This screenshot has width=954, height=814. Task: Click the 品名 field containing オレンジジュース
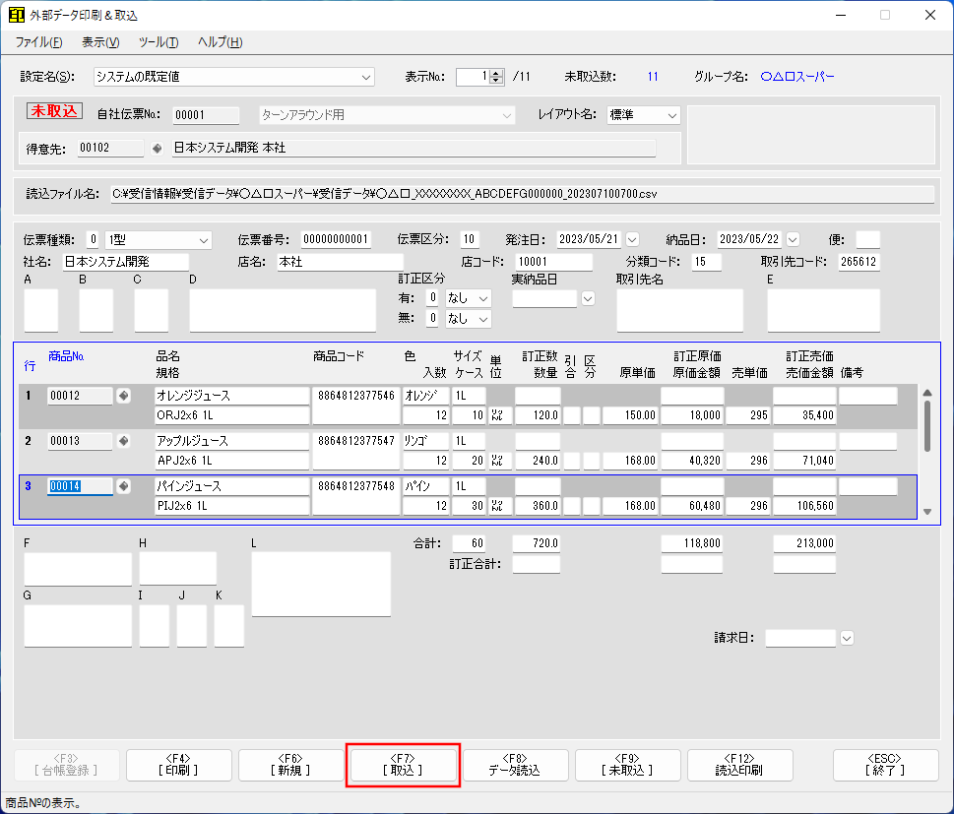(x=231, y=396)
